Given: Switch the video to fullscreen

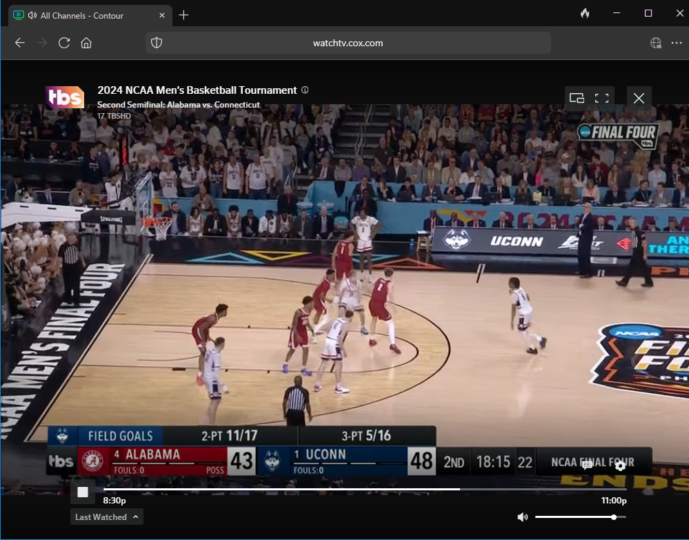Looking at the screenshot, I should 602,98.
